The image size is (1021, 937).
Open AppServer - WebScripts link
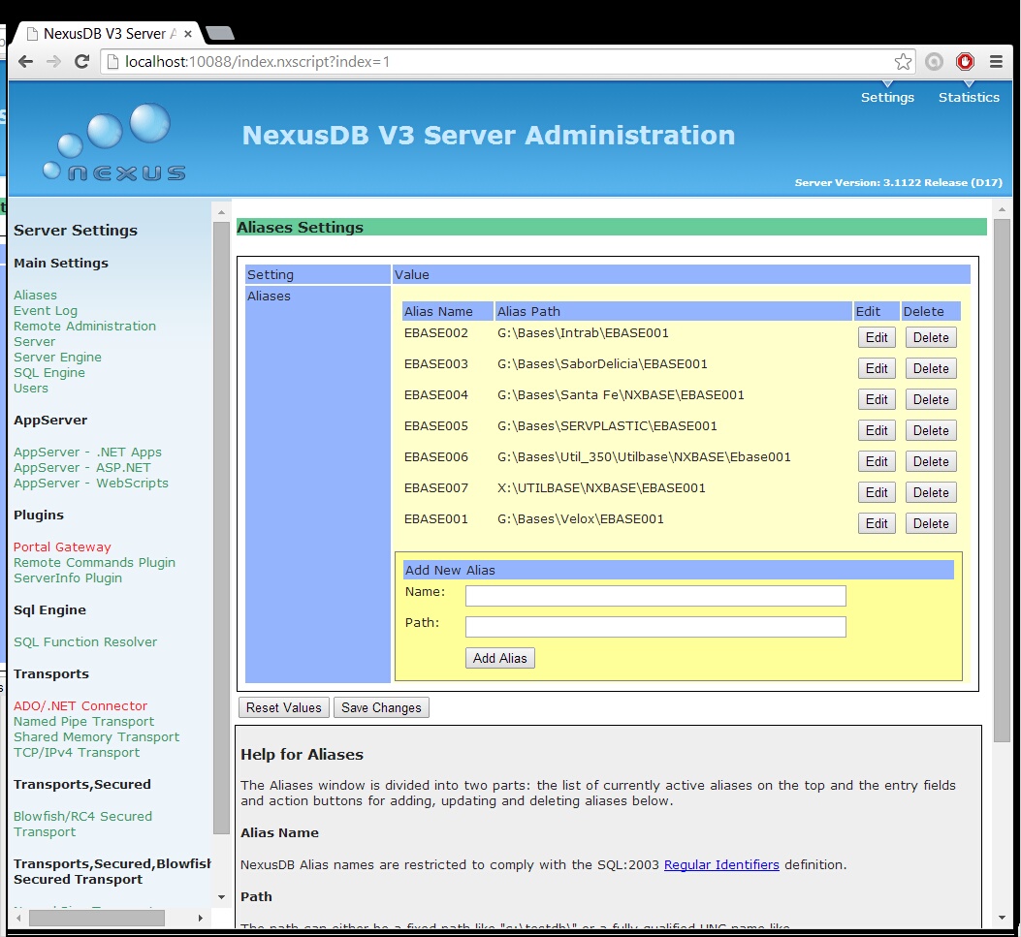pyautogui.click(x=91, y=484)
